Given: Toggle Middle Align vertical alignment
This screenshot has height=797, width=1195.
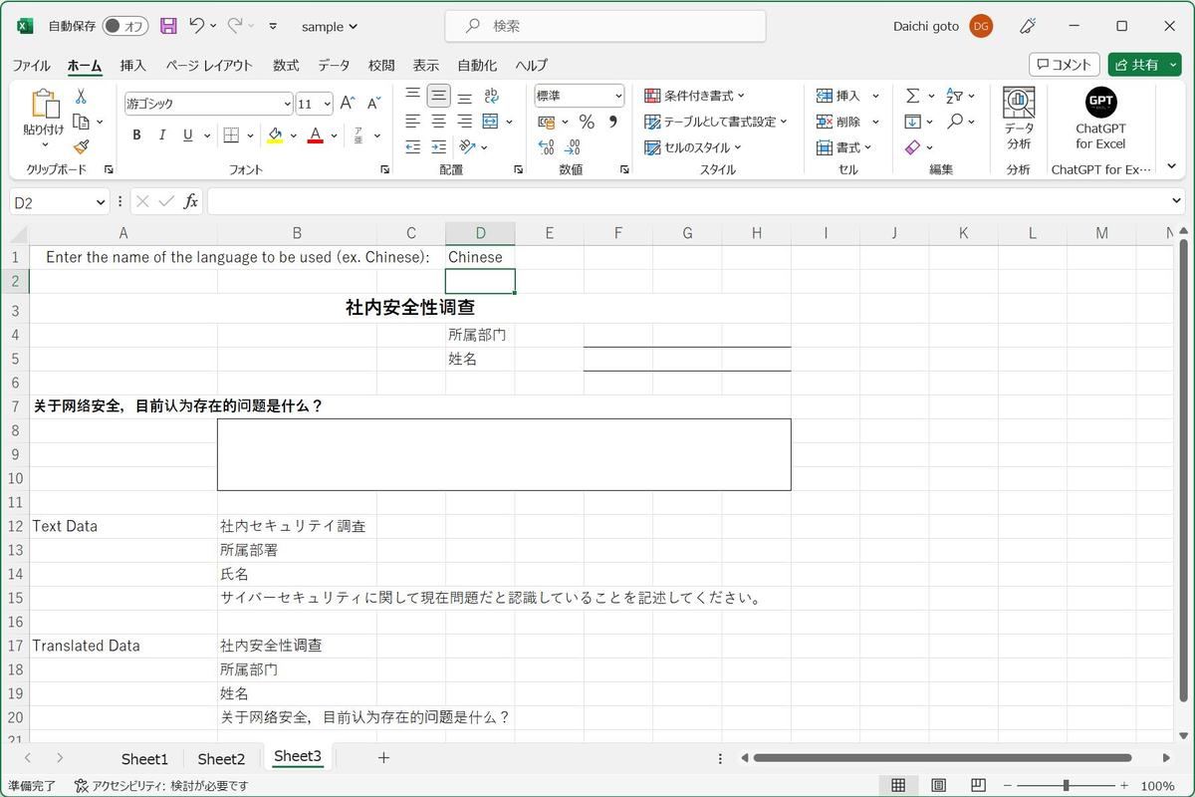Looking at the screenshot, I should 438,96.
